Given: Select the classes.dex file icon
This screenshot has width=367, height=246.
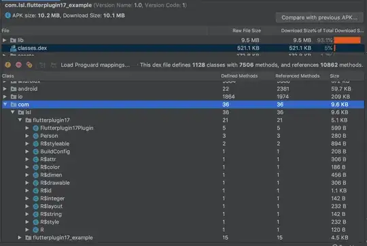Looking at the screenshot, I should click(13, 48).
